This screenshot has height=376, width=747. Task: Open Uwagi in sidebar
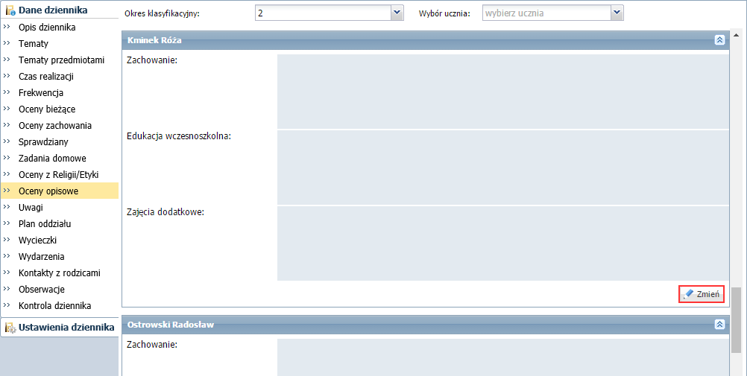coord(31,208)
